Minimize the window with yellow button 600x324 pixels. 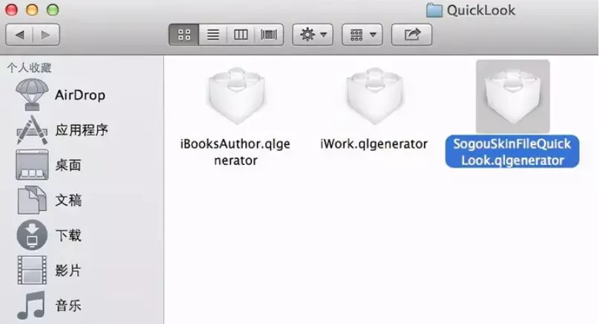pyautogui.click(x=32, y=10)
